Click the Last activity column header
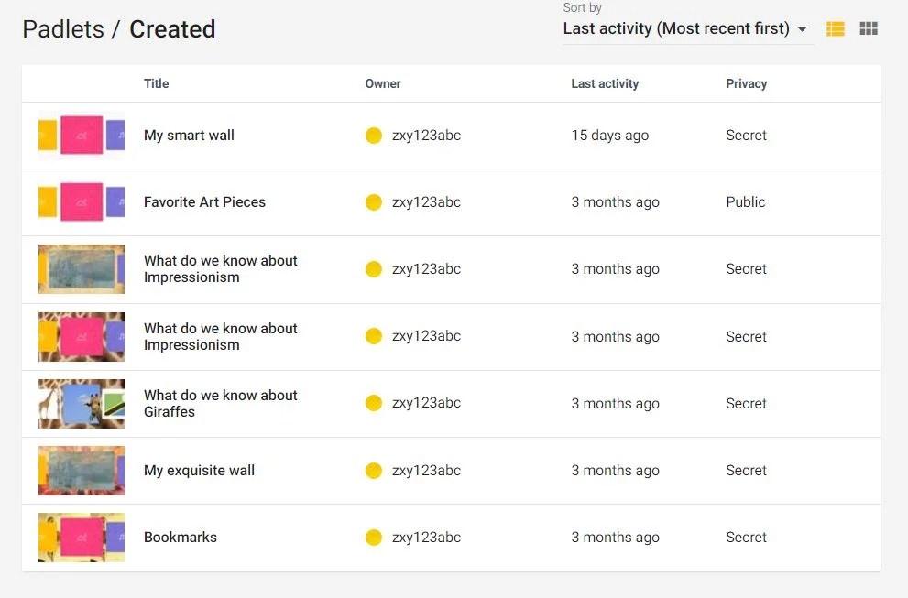The image size is (908, 598). point(605,83)
